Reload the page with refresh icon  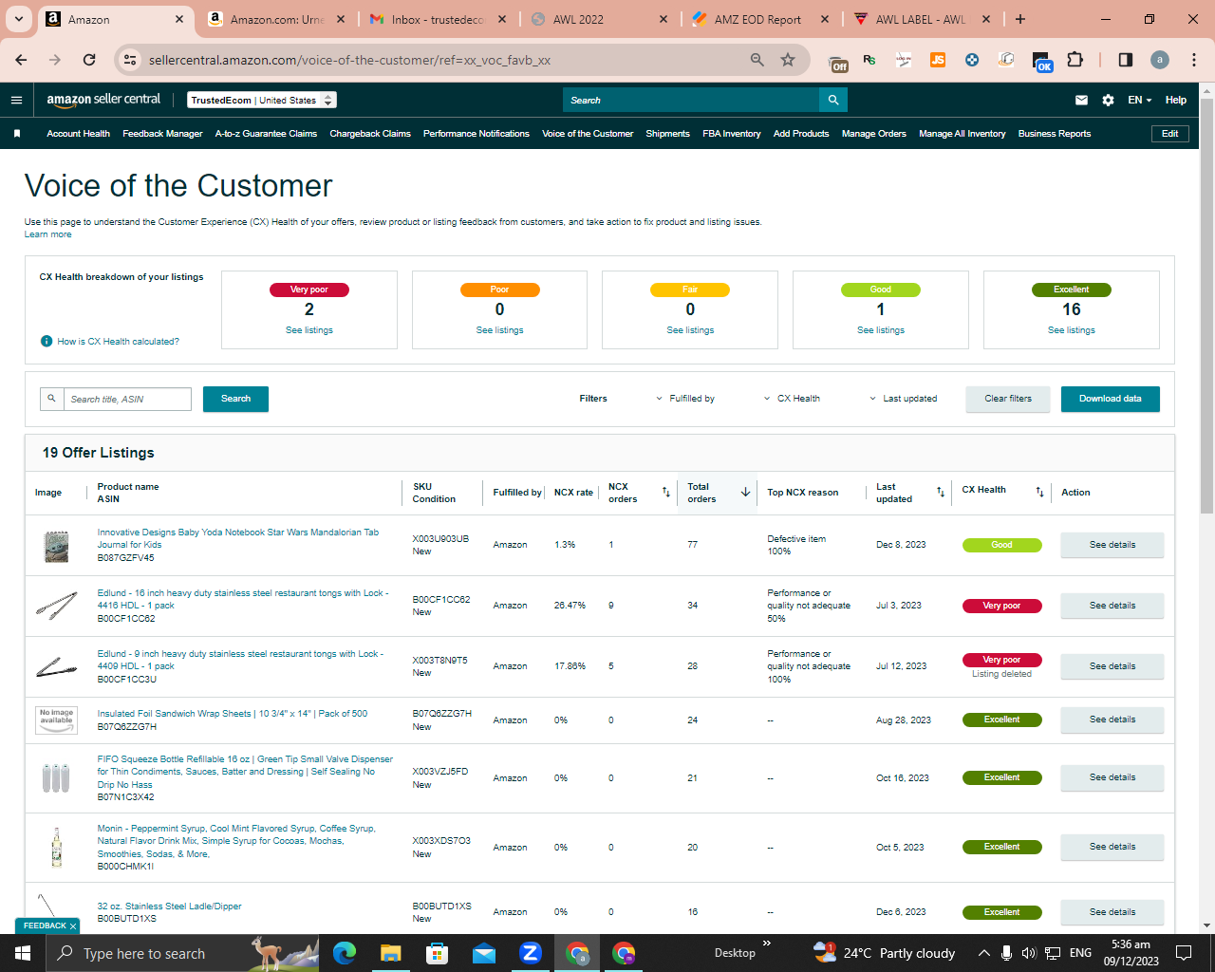(89, 60)
